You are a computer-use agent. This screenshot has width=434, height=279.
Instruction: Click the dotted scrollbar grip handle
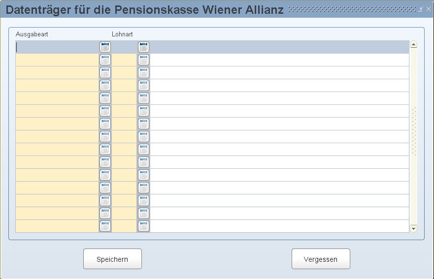(414, 131)
